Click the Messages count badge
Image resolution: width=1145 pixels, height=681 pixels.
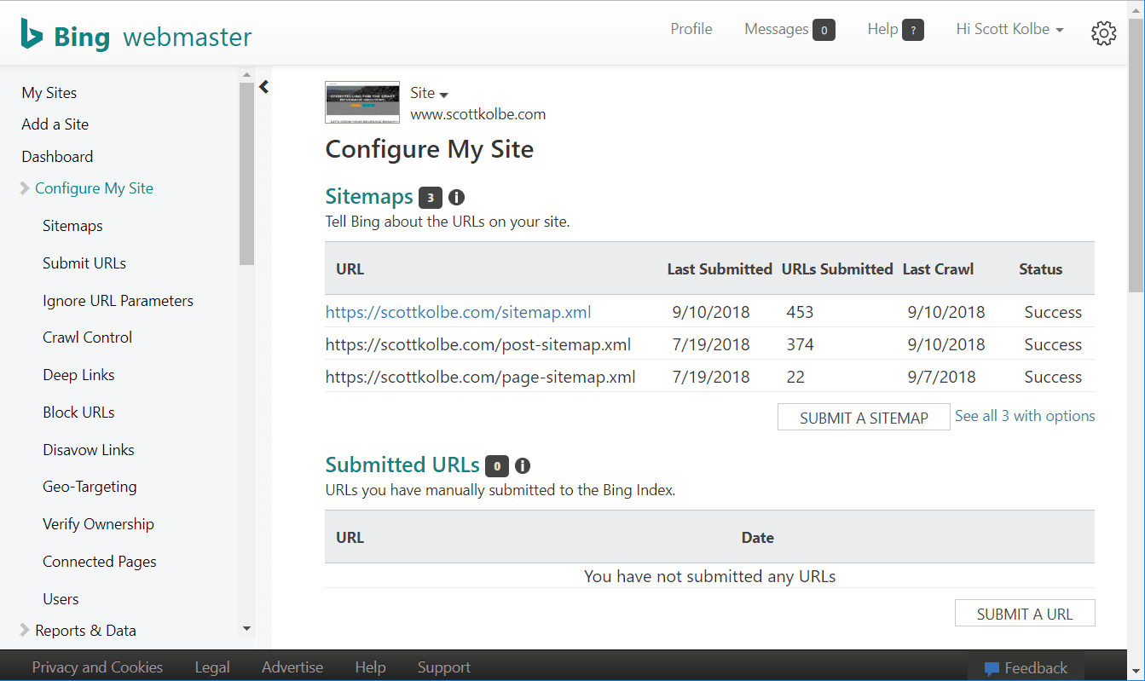(824, 30)
